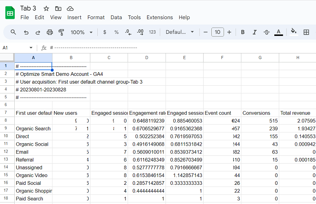This screenshot has width=316, height=204.
Task: Format selection as percent
Action: [116, 32]
